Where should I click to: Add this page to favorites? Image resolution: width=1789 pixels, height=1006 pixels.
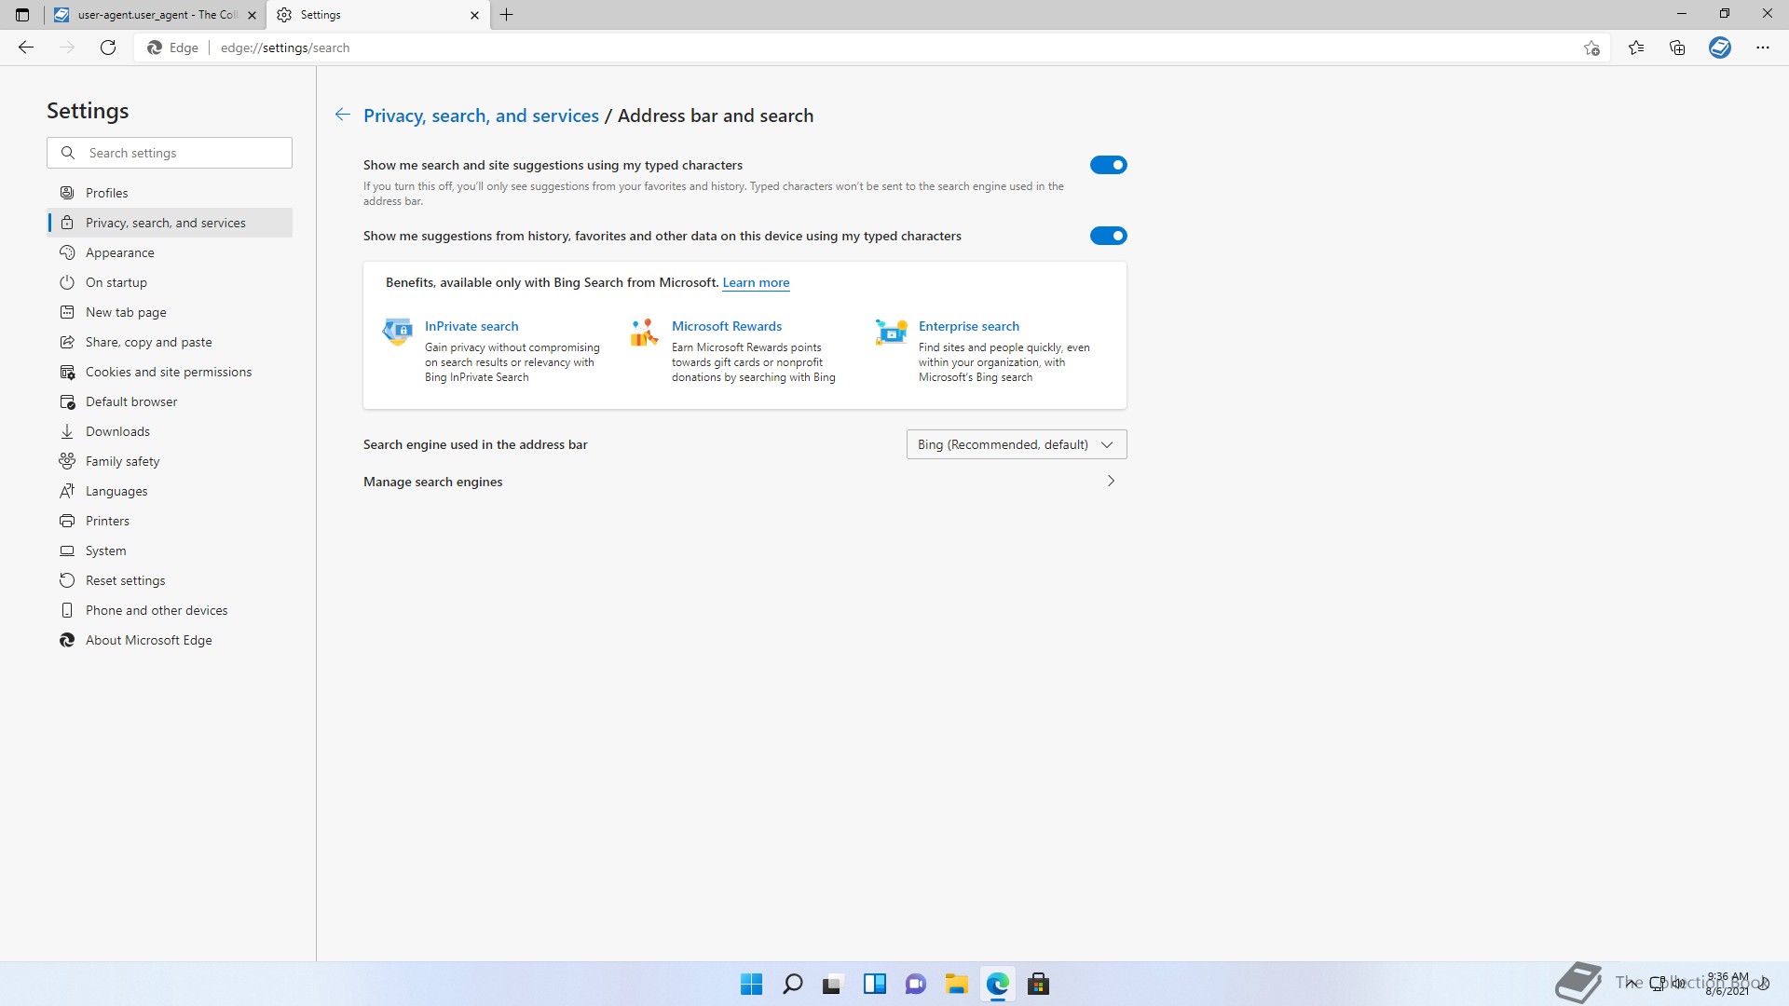coord(1591,48)
